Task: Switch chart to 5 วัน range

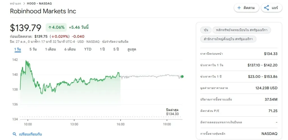Action: tap(33, 49)
